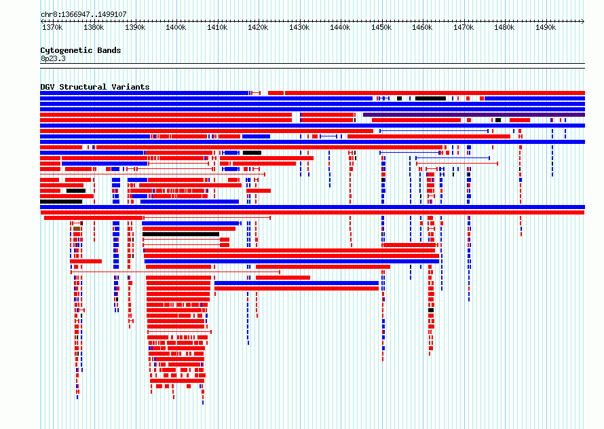The height and width of the screenshot is (429, 604).
Task: Open the DGV Structural Variants track title
Action: coord(95,87)
